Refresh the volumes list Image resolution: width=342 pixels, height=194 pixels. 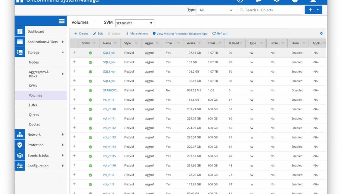220,33
